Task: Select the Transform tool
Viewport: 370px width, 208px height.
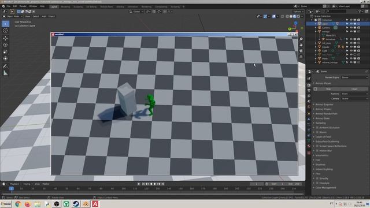Action: (x=5, y=58)
